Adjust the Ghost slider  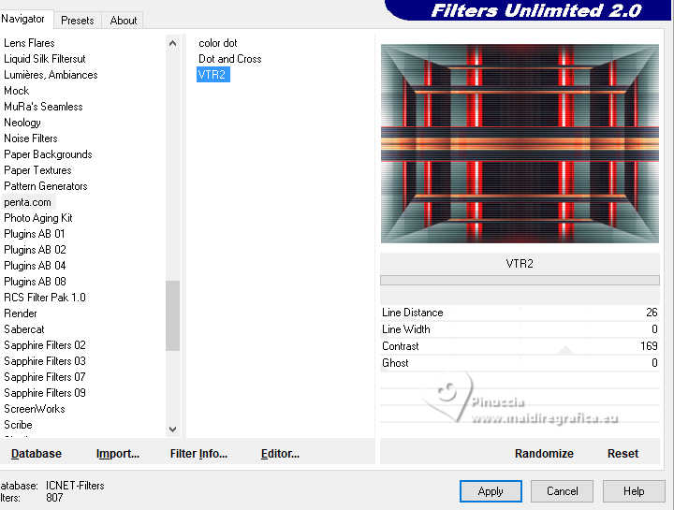tap(520, 363)
